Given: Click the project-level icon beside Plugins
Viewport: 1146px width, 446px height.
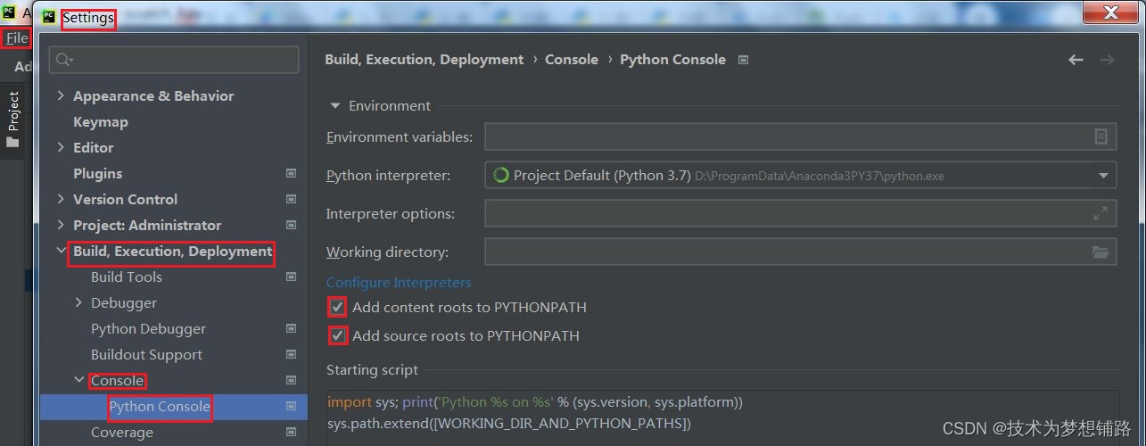Looking at the screenshot, I should coord(291,173).
